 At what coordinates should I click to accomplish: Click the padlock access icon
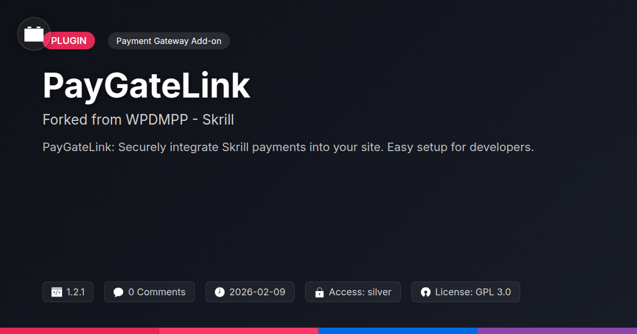pyautogui.click(x=320, y=292)
